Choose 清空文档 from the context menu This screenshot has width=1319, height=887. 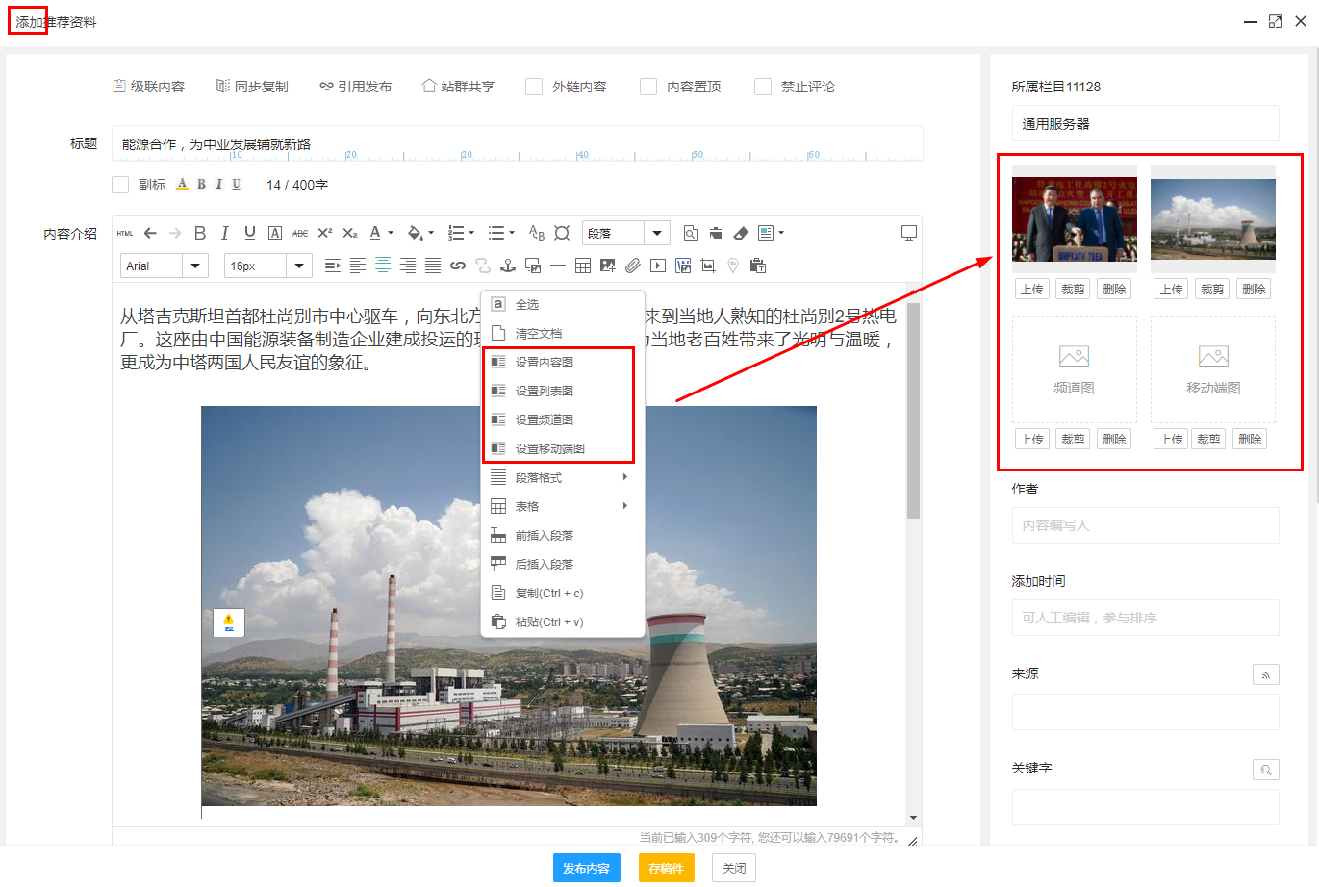point(562,333)
